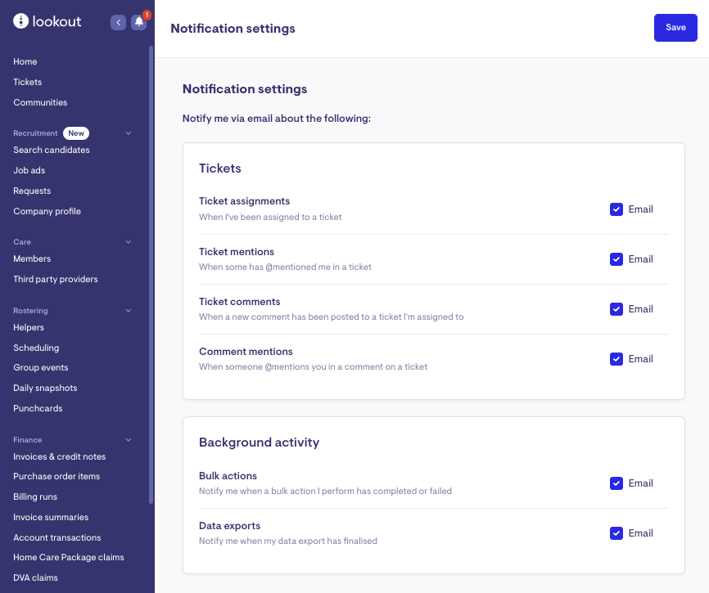Collapse the Finance section chevron
709x593 pixels.
tap(128, 440)
